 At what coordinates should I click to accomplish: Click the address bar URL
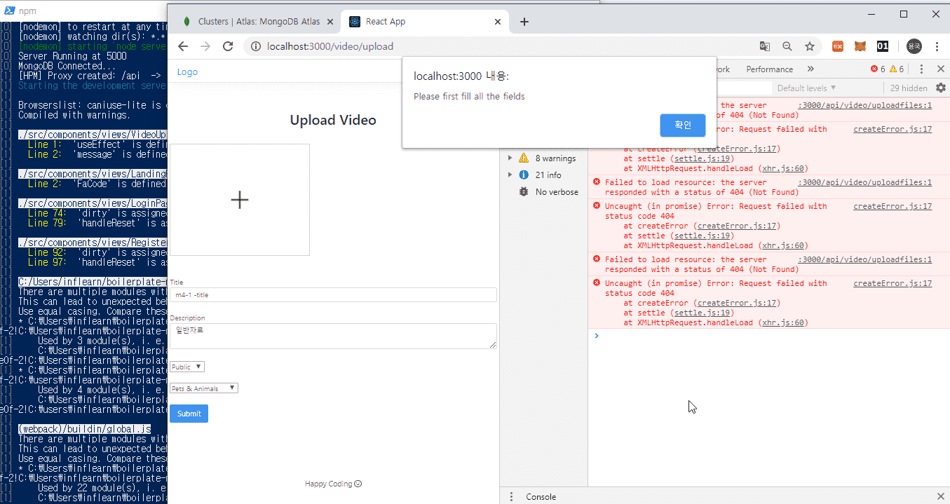tap(330, 46)
